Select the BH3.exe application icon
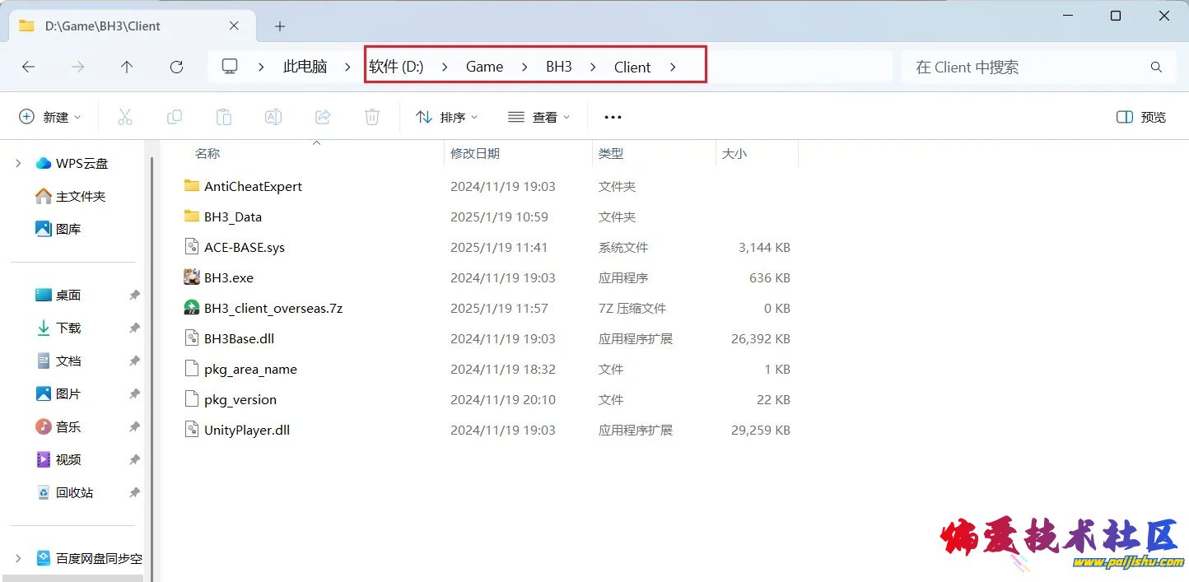Image resolution: width=1189 pixels, height=582 pixels. tap(192, 277)
